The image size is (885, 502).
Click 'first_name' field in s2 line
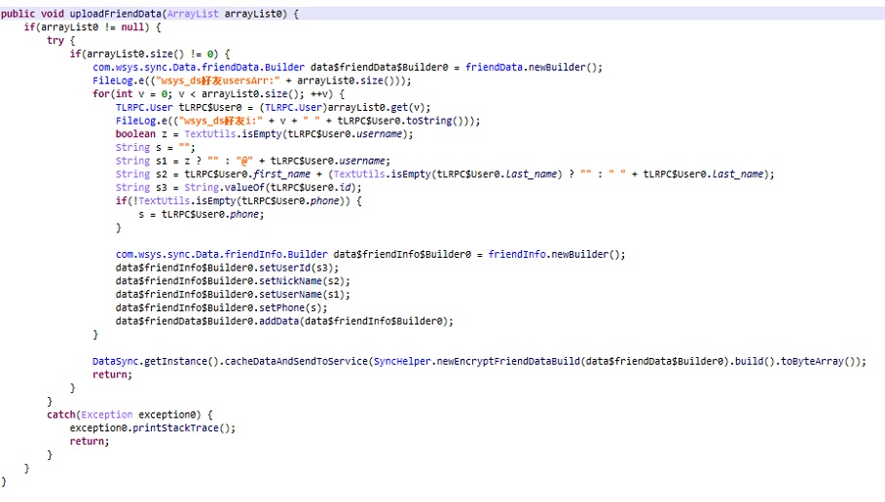coord(281,174)
